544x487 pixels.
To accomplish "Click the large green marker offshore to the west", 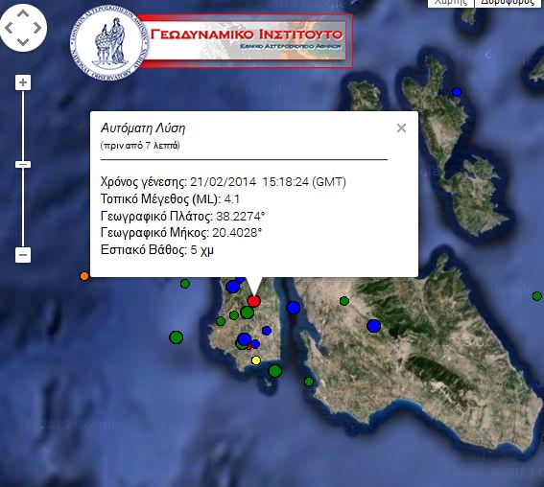I will [177, 336].
